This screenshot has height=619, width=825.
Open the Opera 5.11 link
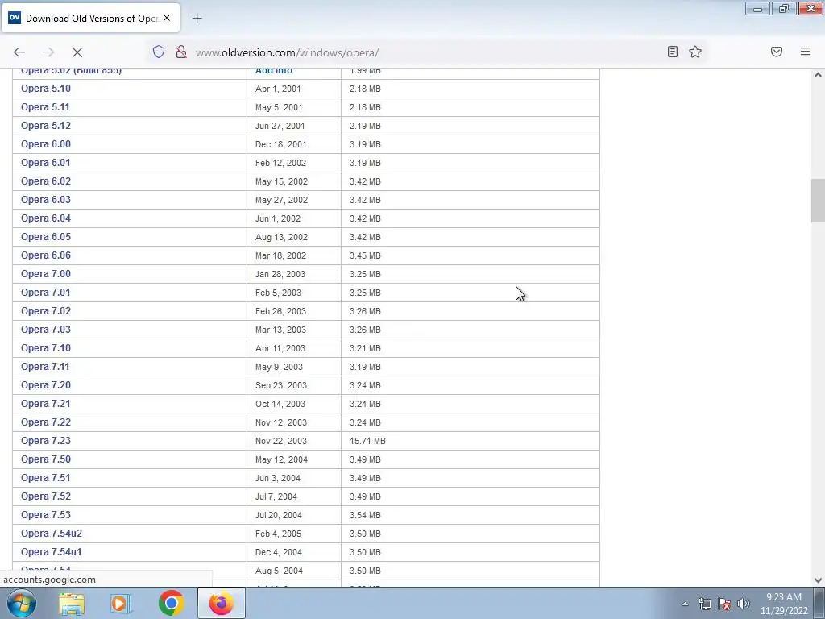45,107
